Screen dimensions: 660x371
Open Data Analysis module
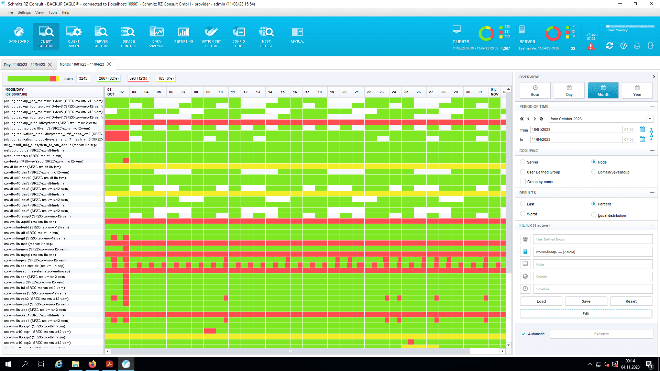156,36
